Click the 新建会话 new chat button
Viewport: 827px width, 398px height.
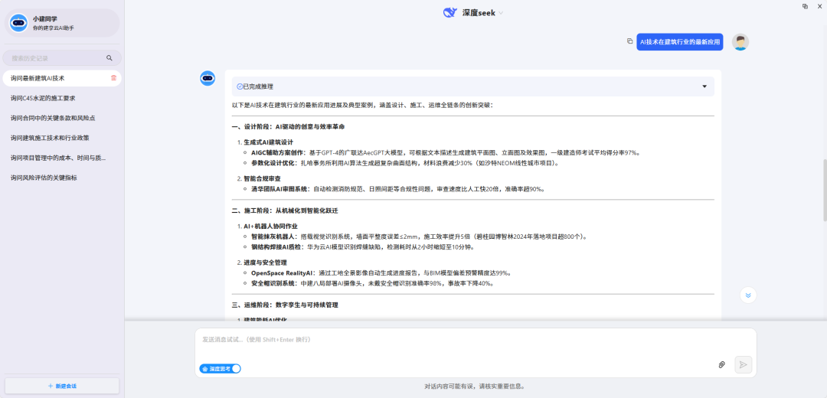(61, 386)
